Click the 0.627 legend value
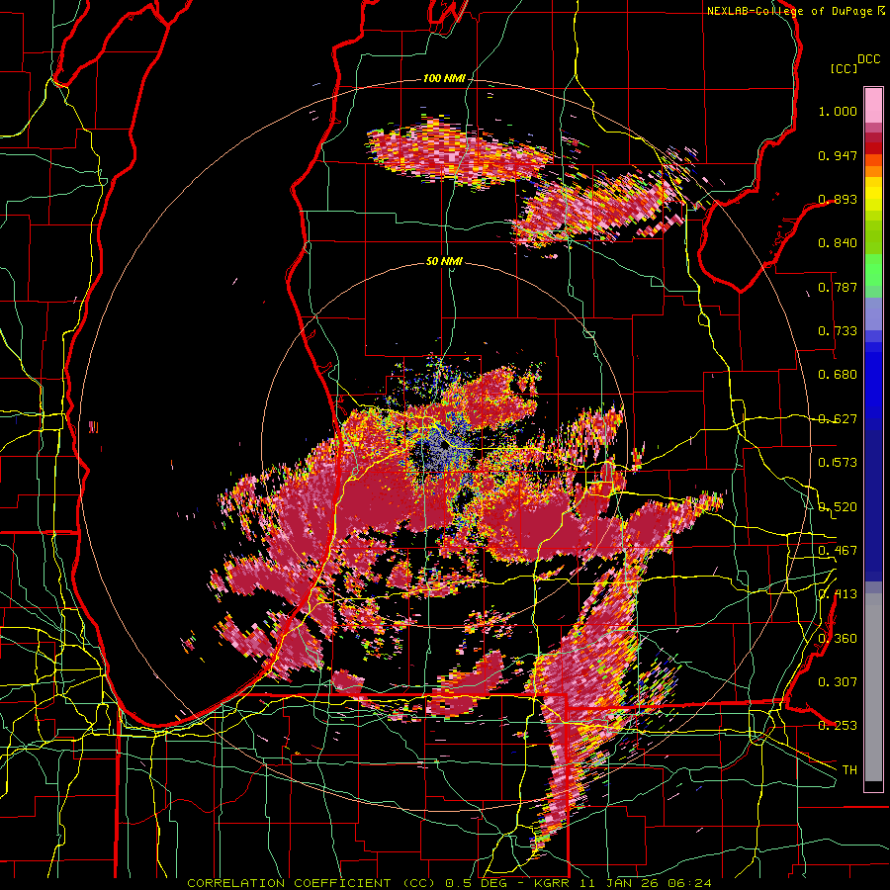The width and height of the screenshot is (890, 890). tap(838, 419)
